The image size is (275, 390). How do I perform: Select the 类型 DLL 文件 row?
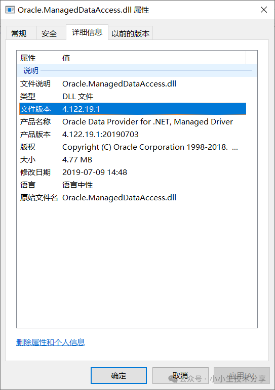(x=133, y=96)
